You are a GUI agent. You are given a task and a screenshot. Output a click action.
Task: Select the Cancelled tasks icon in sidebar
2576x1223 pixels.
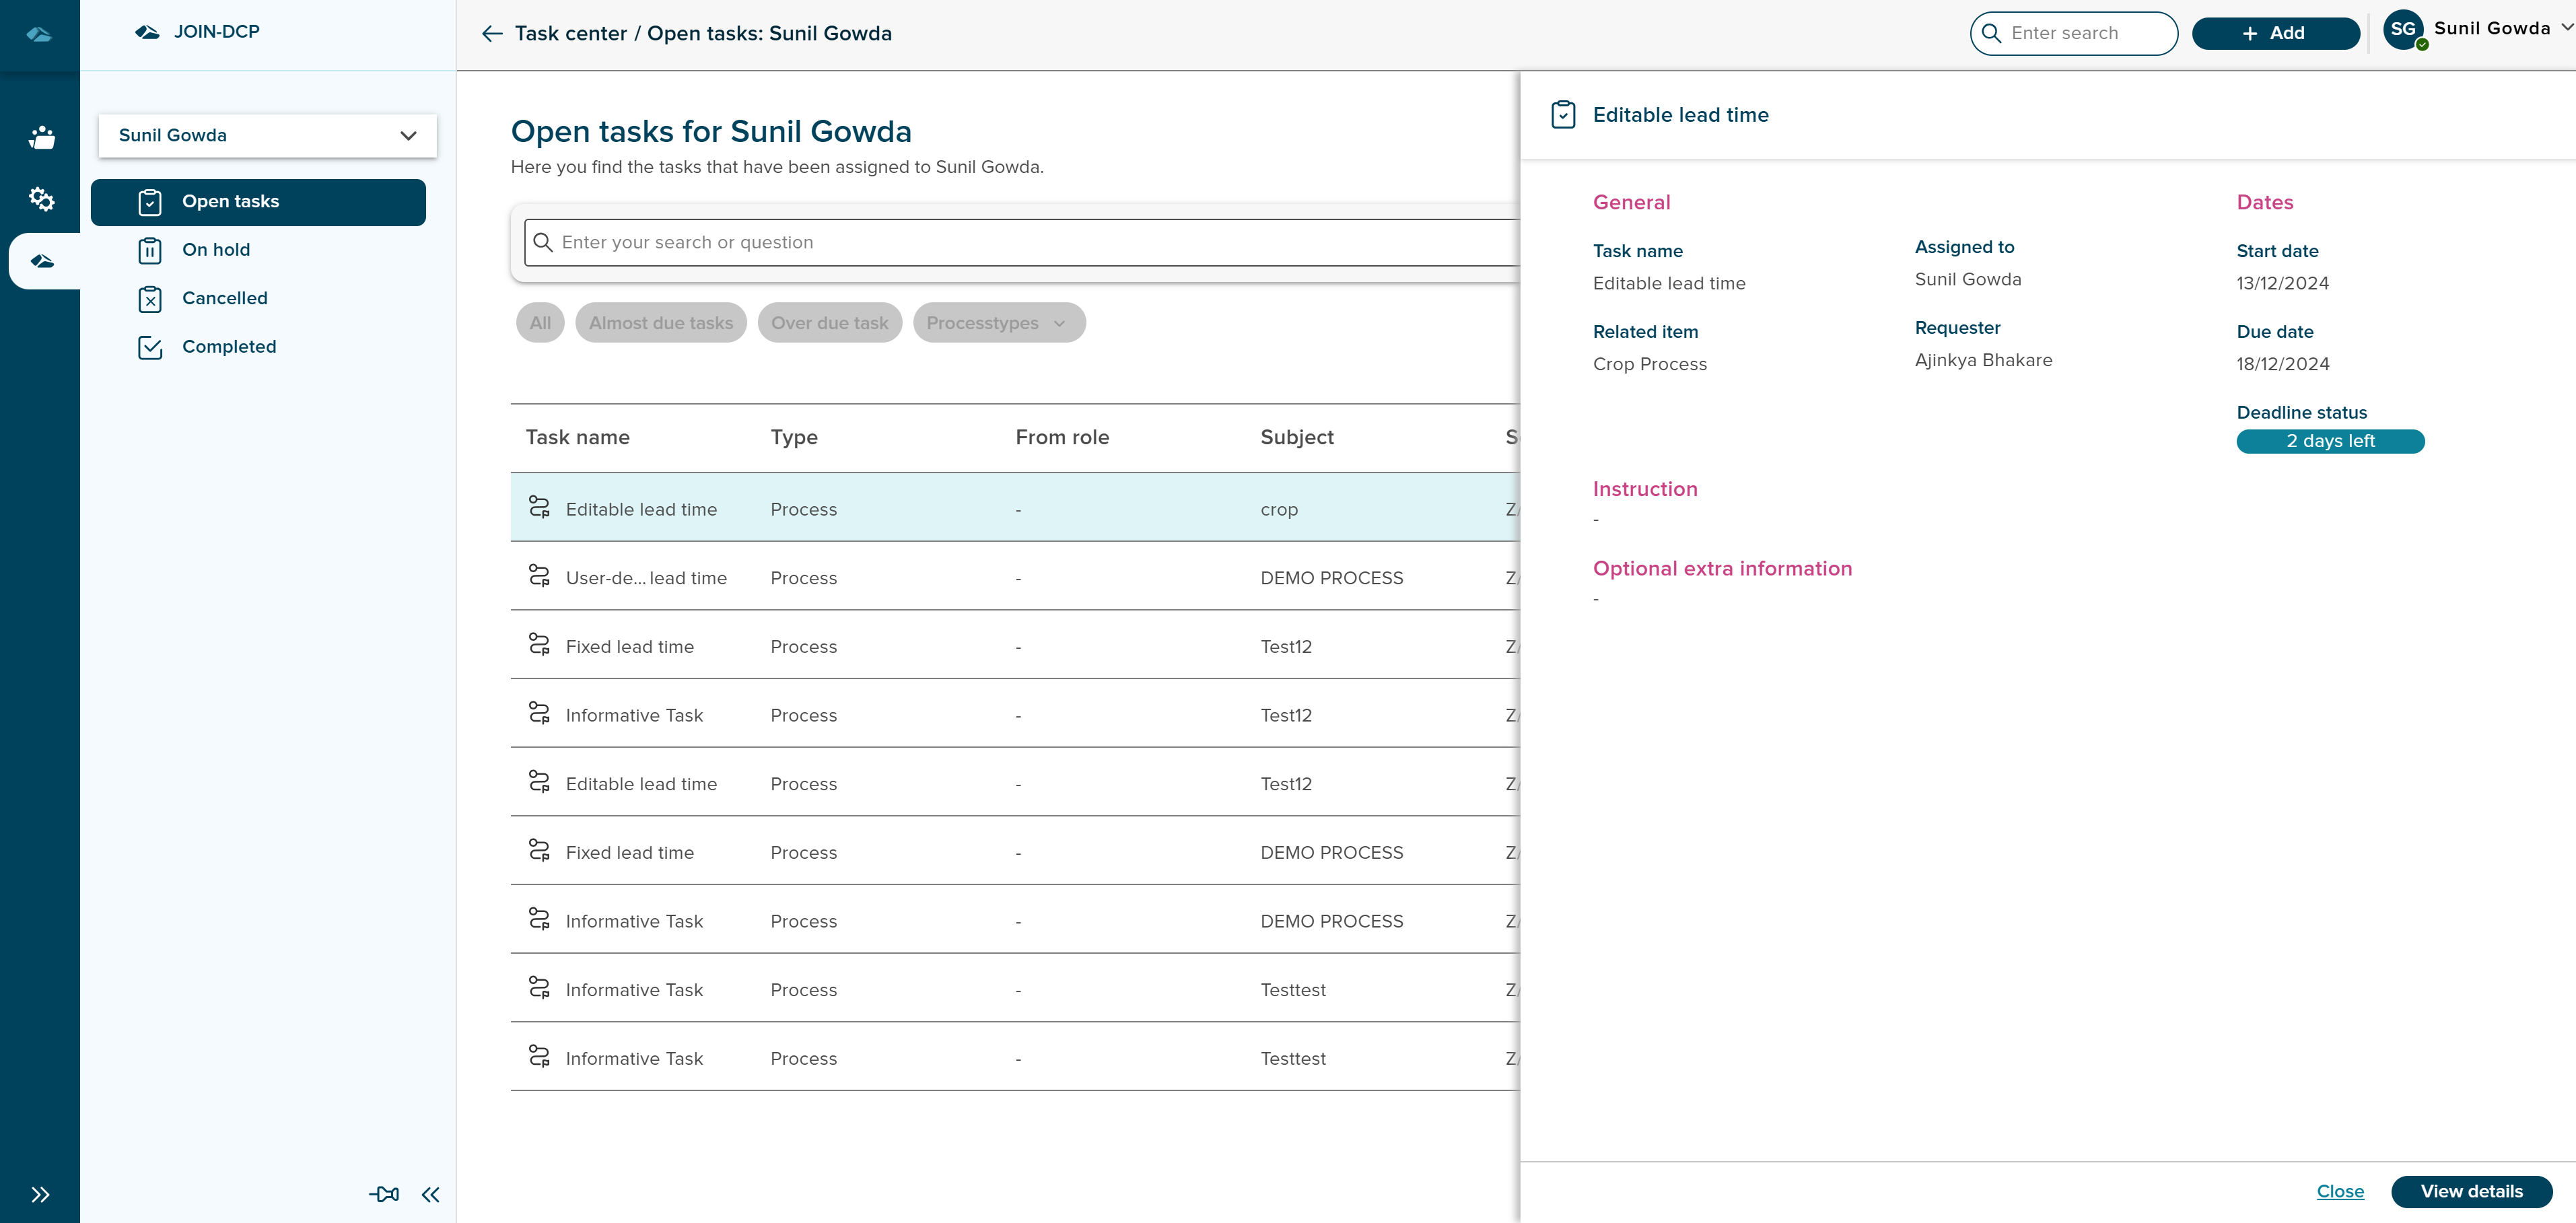click(x=150, y=298)
